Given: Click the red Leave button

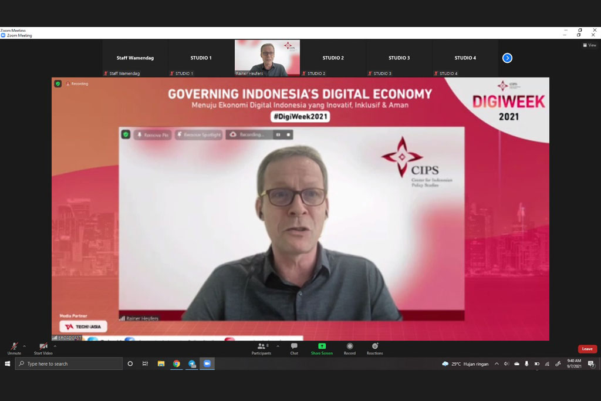Looking at the screenshot, I should pos(587,349).
